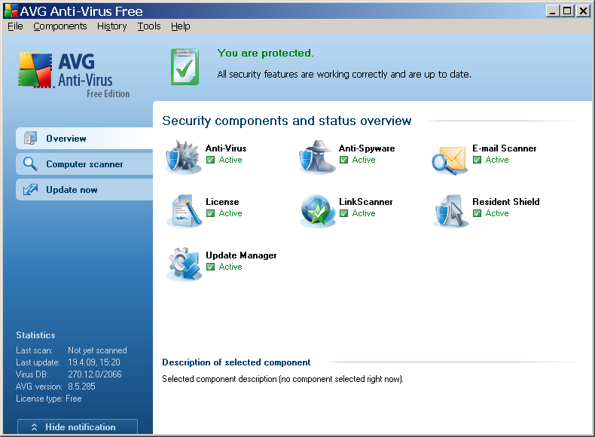This screenshot has height=437, width=595.
Task: Click the Update now arrow icon
Action: click(30, 189)
